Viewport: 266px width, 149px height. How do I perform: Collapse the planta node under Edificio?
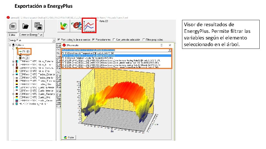tap(13, 48)
